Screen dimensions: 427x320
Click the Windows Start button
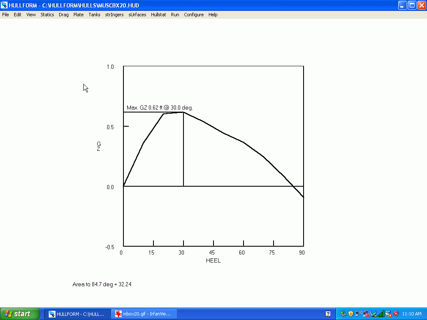pyautogui.click(x=20, y=314)
